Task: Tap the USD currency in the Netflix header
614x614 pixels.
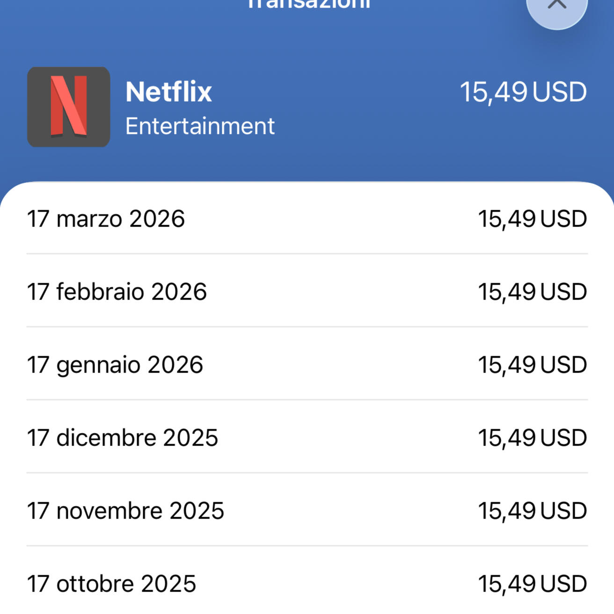Action: [x=560, y=92]
